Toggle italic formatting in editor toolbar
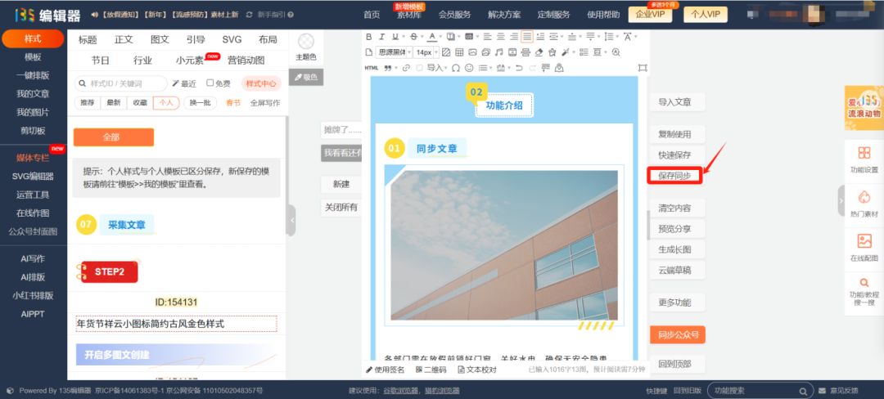Viewport: 884px width, 399px height. pyautogui.click(x=381, y=37)
